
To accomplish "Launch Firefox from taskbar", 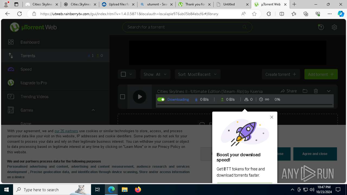I will click(138, 190).
